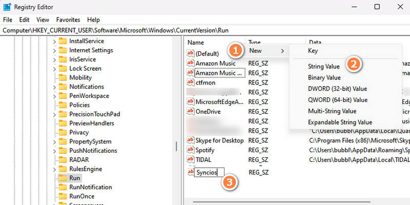Viewport: 410px width, 205px height.
Task: Click the values pane horizontal scrollbar
Action: (x=281, y=202)
